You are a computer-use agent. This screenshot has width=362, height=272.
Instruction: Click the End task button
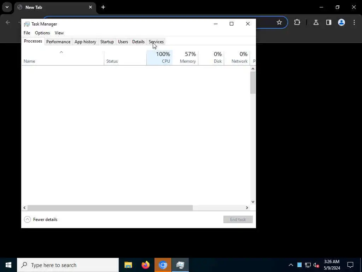point(238,219)
